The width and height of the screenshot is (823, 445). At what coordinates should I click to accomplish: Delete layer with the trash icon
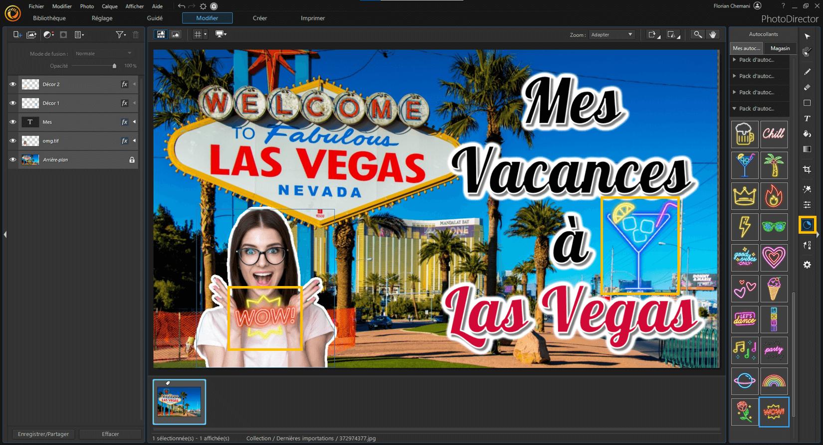pos(136,34)
